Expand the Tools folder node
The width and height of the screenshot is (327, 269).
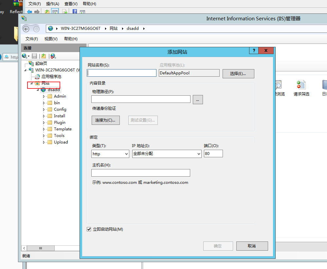pyautogui.click(x=44, y=136)
